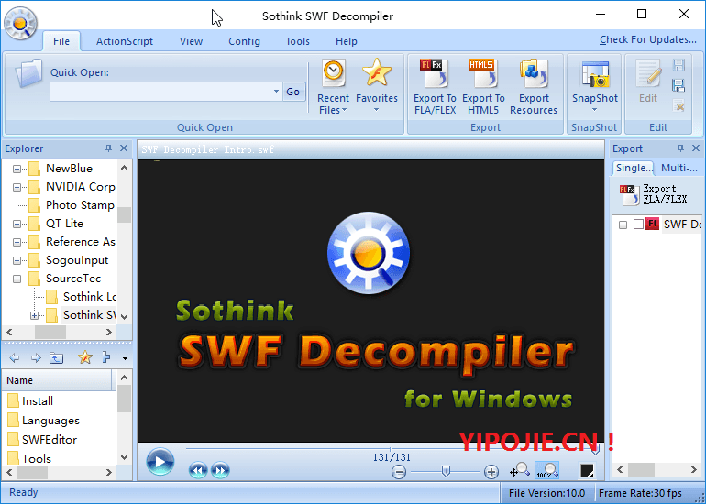Viewport: 706px width, 504px height.
Task: Click Export Resources ribbon button
Action: click(x=534, y=86)
